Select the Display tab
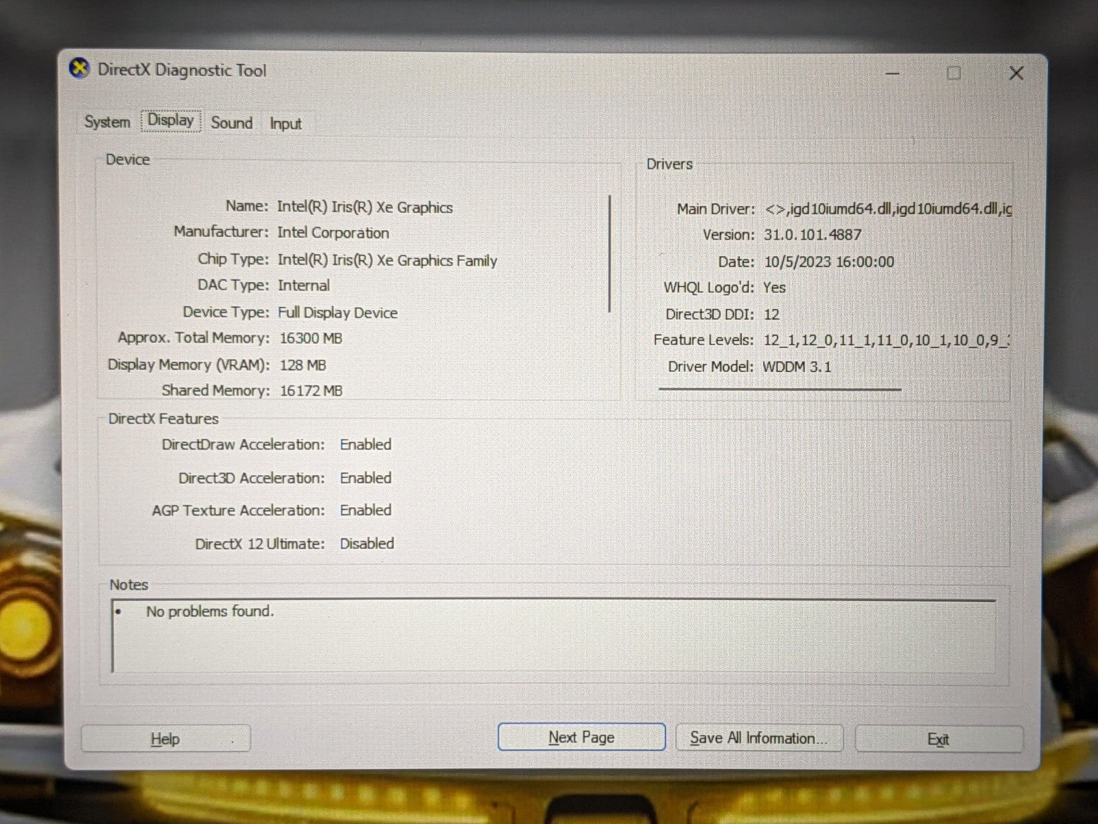1098x824 pixels. click(x=171, y=121)
